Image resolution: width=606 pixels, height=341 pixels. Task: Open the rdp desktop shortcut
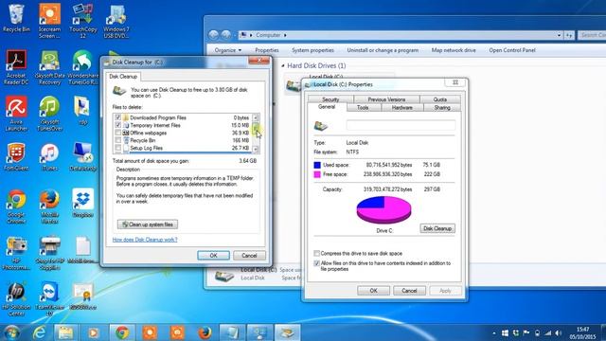[82, 110]
